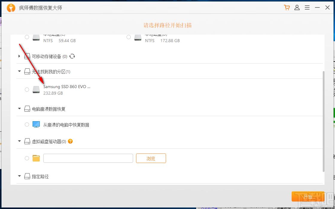Open the user account icon
The height and width of the screenshot is (209, 335).
[297, 8]
